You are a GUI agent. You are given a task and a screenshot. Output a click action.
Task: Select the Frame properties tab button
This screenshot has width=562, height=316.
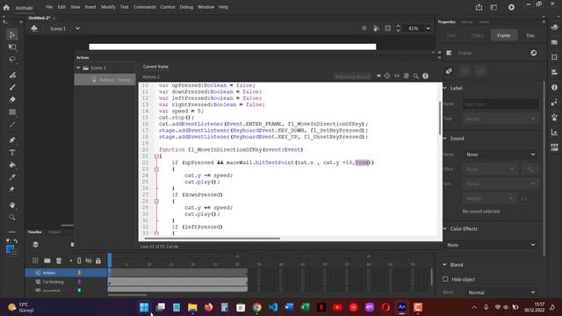coord(503,35)
